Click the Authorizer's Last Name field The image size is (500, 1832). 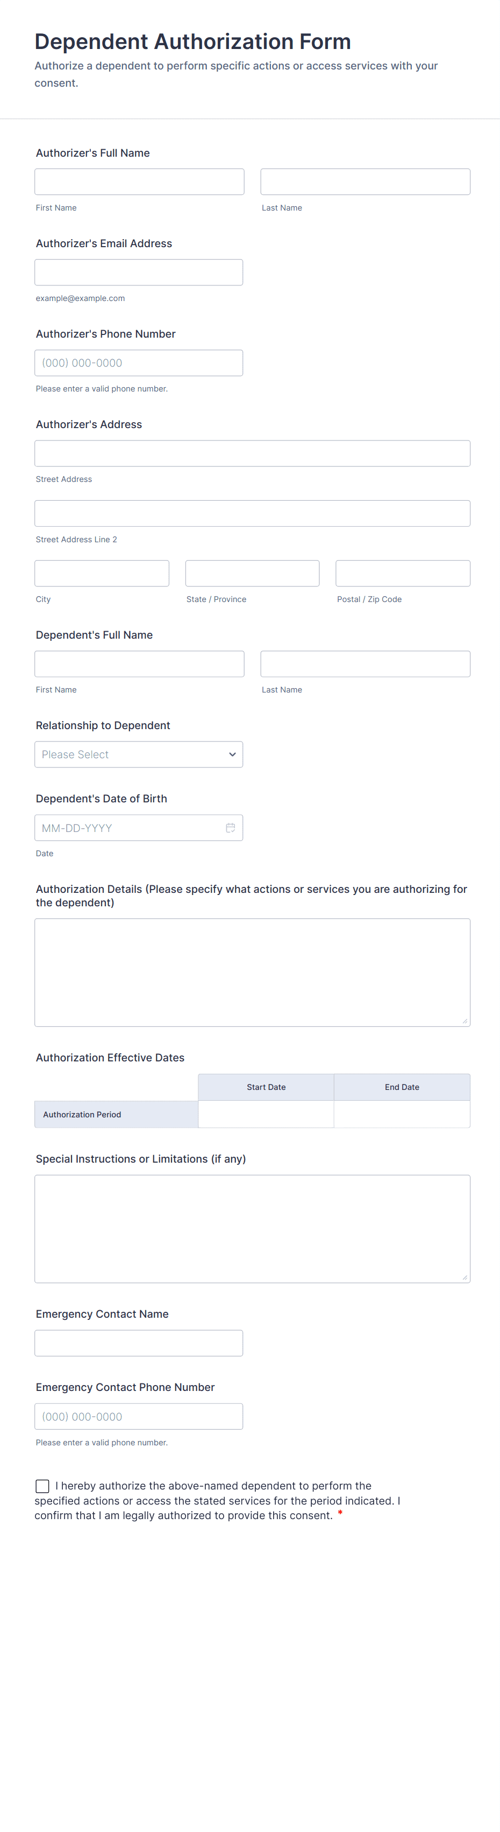pyautogui.click(x=365, y=182)
